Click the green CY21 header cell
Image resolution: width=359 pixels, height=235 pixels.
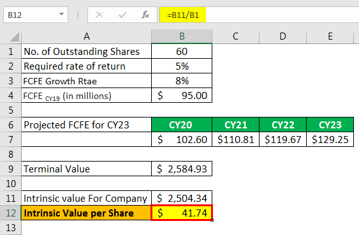(235, 125)
